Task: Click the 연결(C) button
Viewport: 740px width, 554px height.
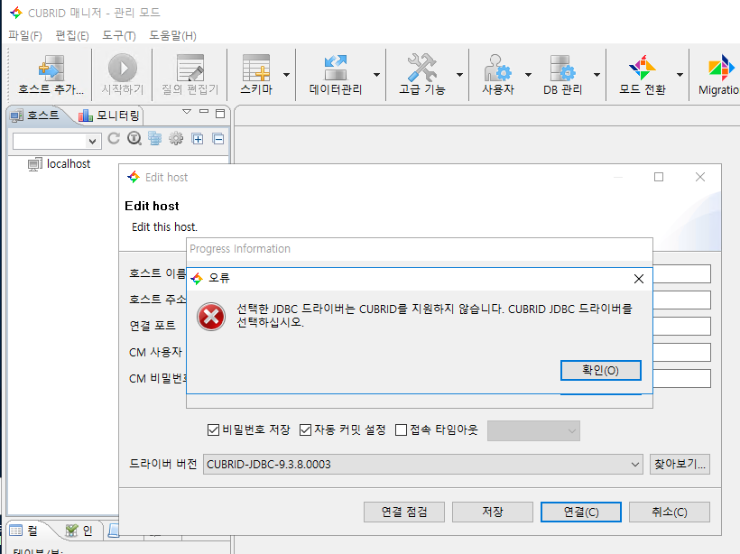Action: point(581,512)
